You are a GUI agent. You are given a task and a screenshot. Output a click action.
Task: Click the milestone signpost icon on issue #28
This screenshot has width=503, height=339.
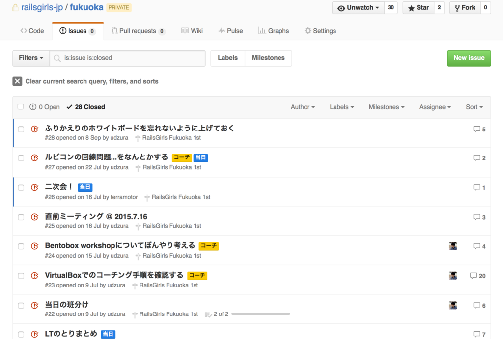[138, 138]
